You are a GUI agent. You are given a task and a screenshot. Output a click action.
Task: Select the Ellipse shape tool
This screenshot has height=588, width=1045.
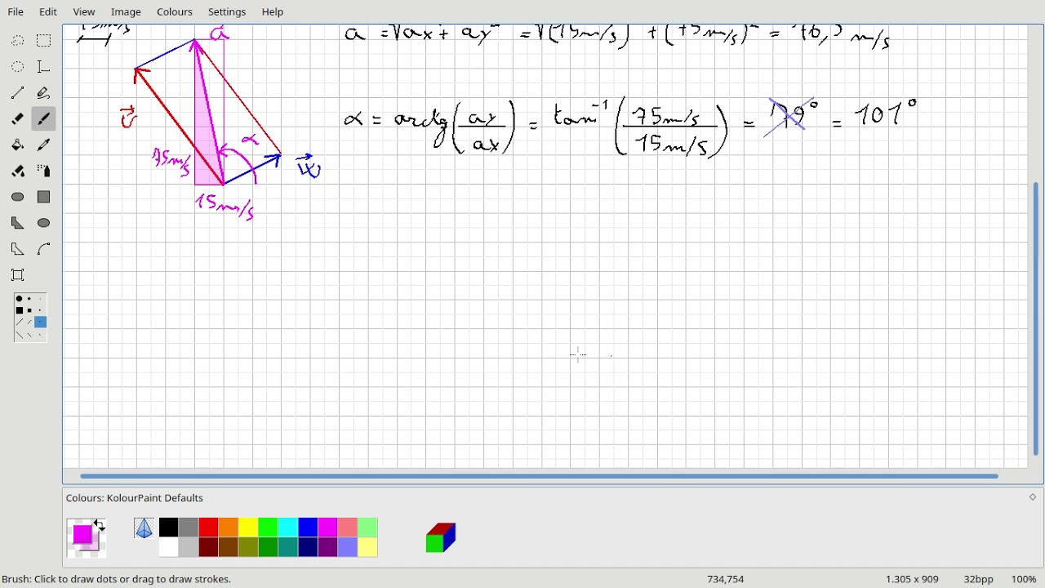click(44, 223)
